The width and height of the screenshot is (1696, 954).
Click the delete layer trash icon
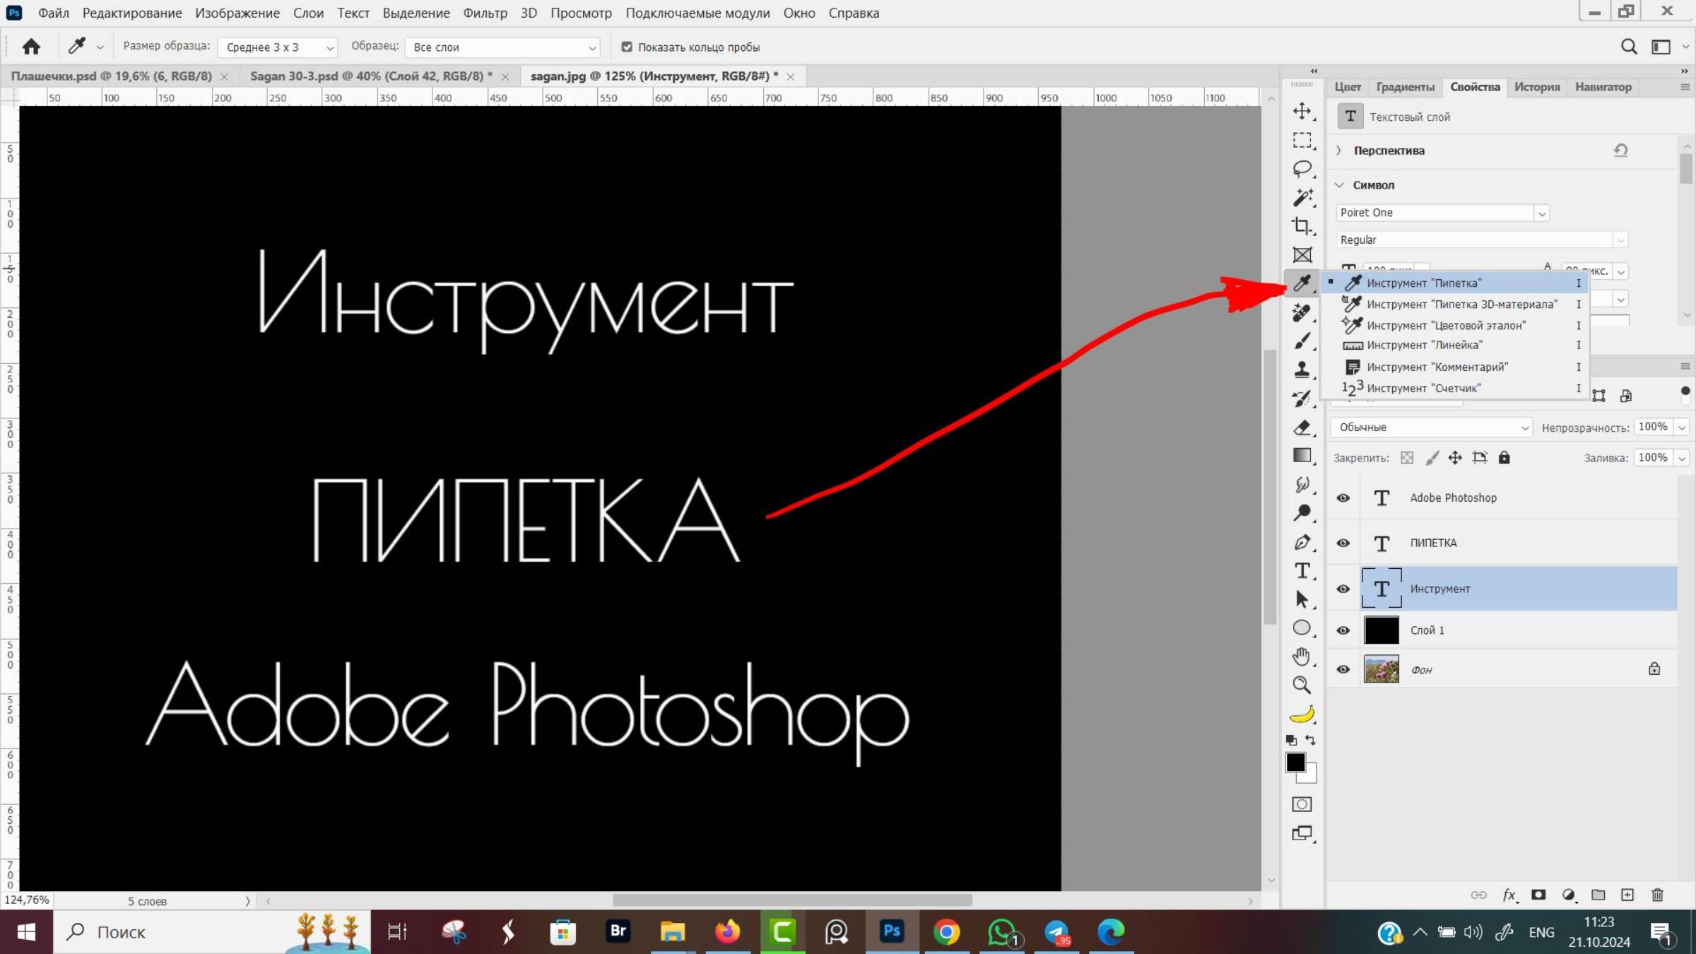[1658, 895]
